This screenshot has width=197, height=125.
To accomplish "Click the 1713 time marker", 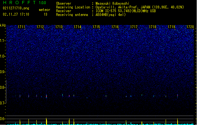I will [x=59, y=27].
